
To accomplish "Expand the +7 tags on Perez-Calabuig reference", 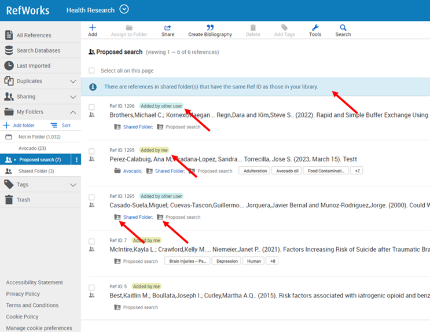I will tap(357, 171).
